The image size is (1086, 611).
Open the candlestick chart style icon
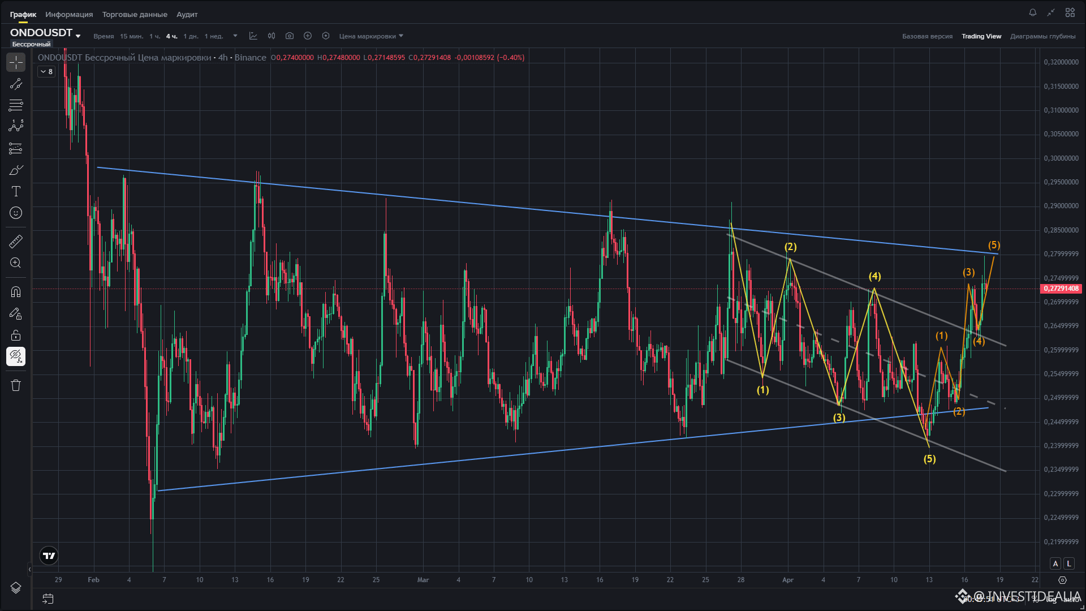point(271,36)
